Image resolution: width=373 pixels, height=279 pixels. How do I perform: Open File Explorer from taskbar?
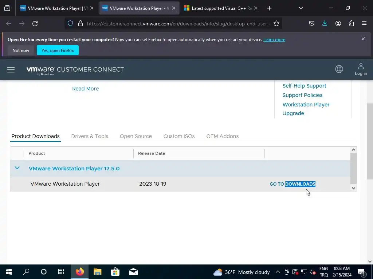(97, 272)
